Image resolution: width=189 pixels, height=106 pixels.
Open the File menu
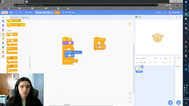[16, 12]
